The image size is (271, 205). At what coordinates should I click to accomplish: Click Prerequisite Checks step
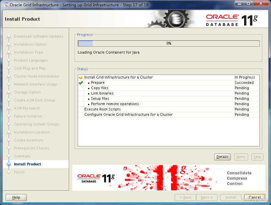click(32, 148)
